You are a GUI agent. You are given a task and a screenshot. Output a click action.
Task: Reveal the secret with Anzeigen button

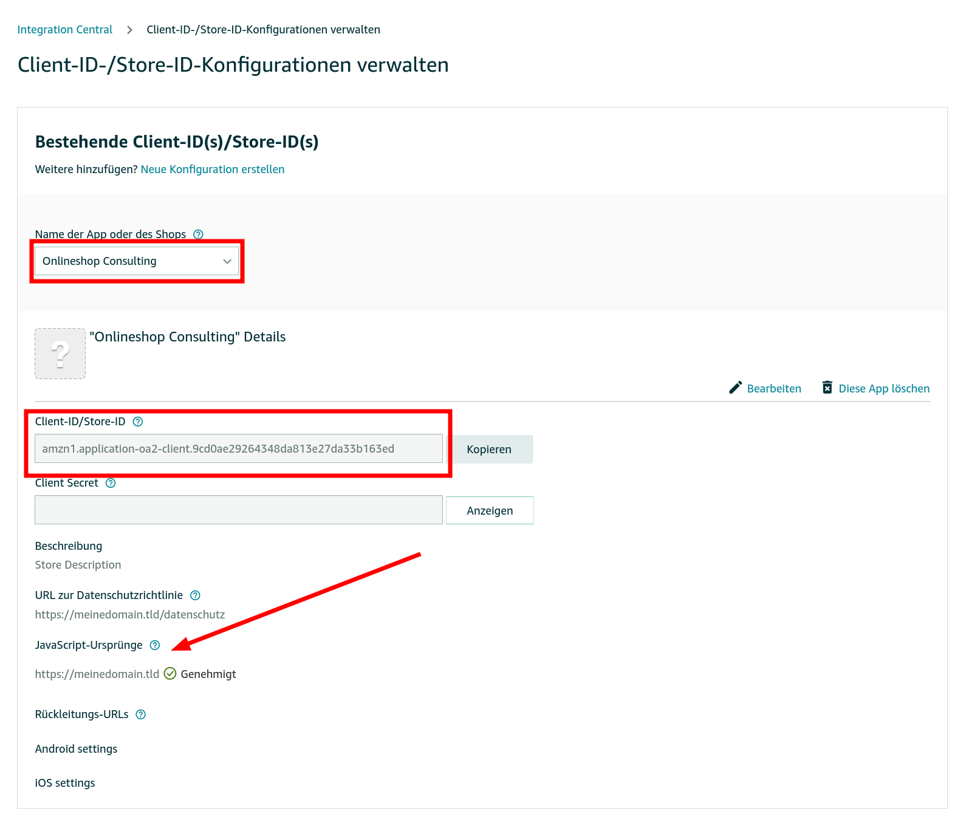coord(490,510)
